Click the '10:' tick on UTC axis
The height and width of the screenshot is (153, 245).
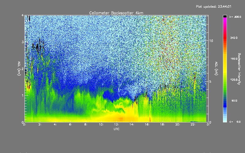tap(101, 125)
